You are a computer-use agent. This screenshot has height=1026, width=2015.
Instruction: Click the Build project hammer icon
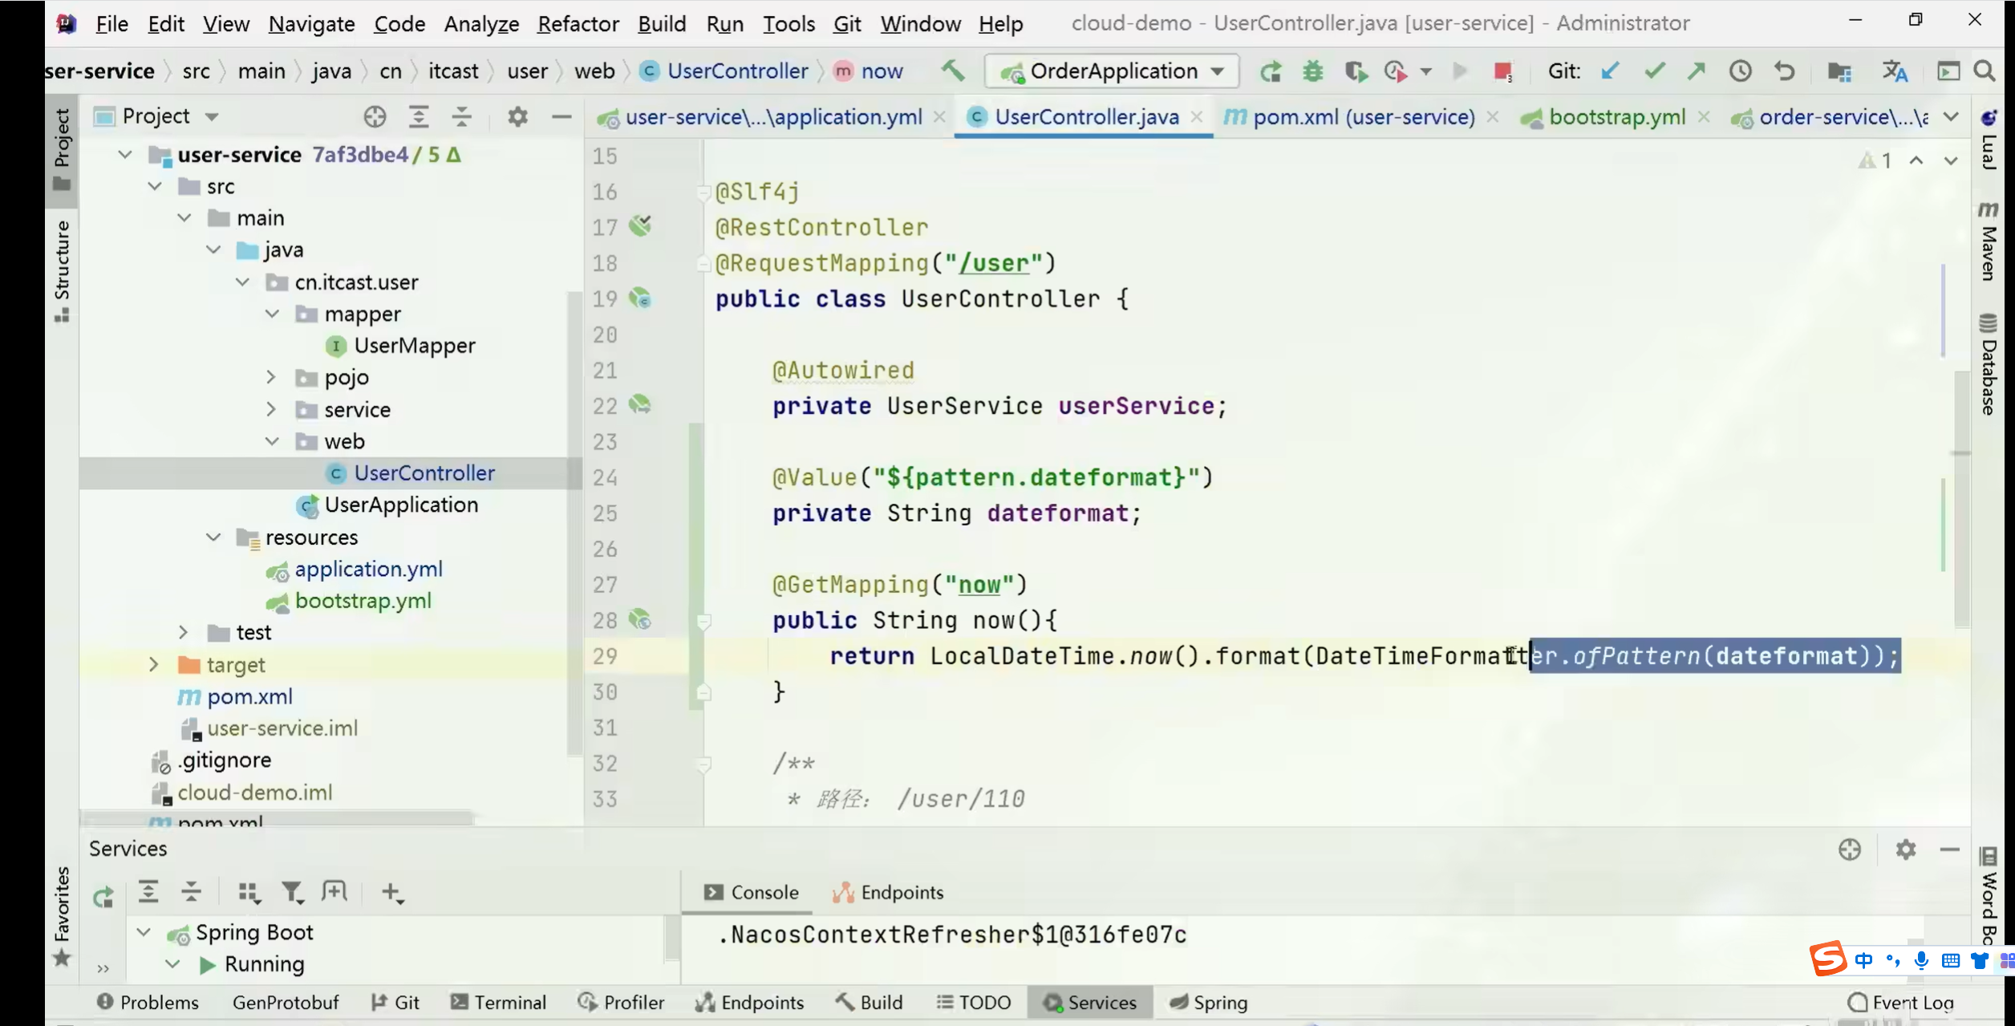(953, 71)
